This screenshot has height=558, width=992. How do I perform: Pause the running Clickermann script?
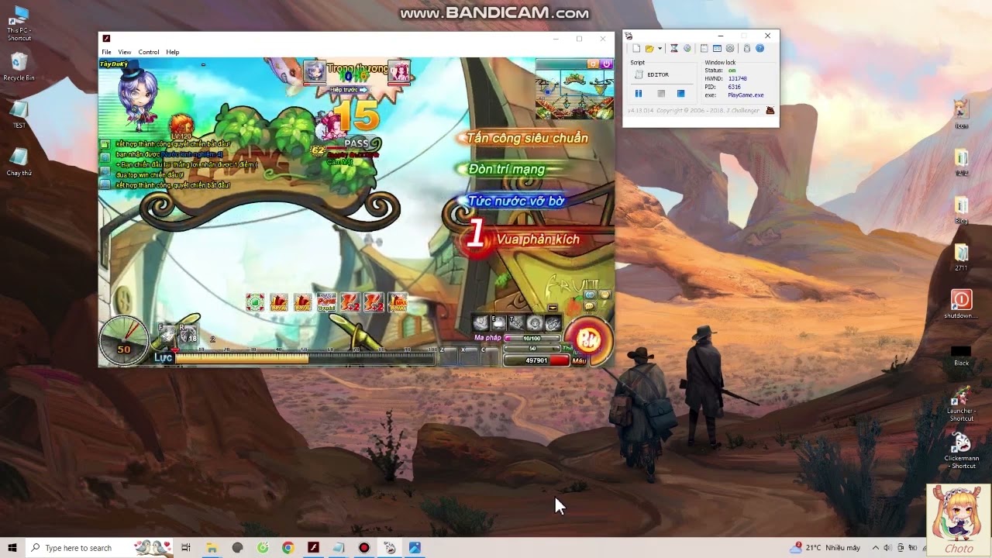point(639,94)
